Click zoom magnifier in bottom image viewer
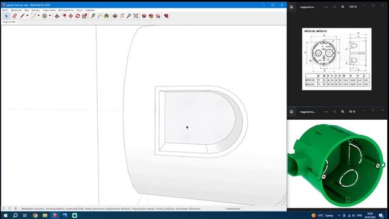This screenshot has height=219, width=389. coord(343,112)
